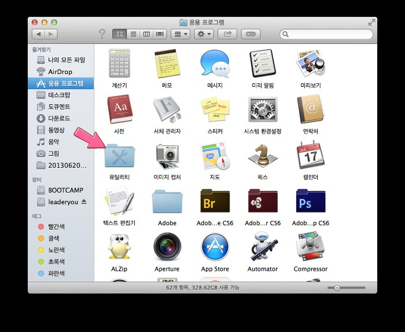The image size is (405, 332).
Task: Open the 지도 maps app icon
Action: [215, 156]
